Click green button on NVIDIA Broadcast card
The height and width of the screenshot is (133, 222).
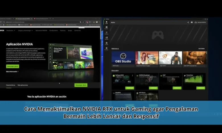[153, 88]
